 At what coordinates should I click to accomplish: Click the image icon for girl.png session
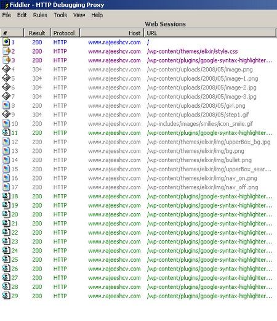(6, 105)
